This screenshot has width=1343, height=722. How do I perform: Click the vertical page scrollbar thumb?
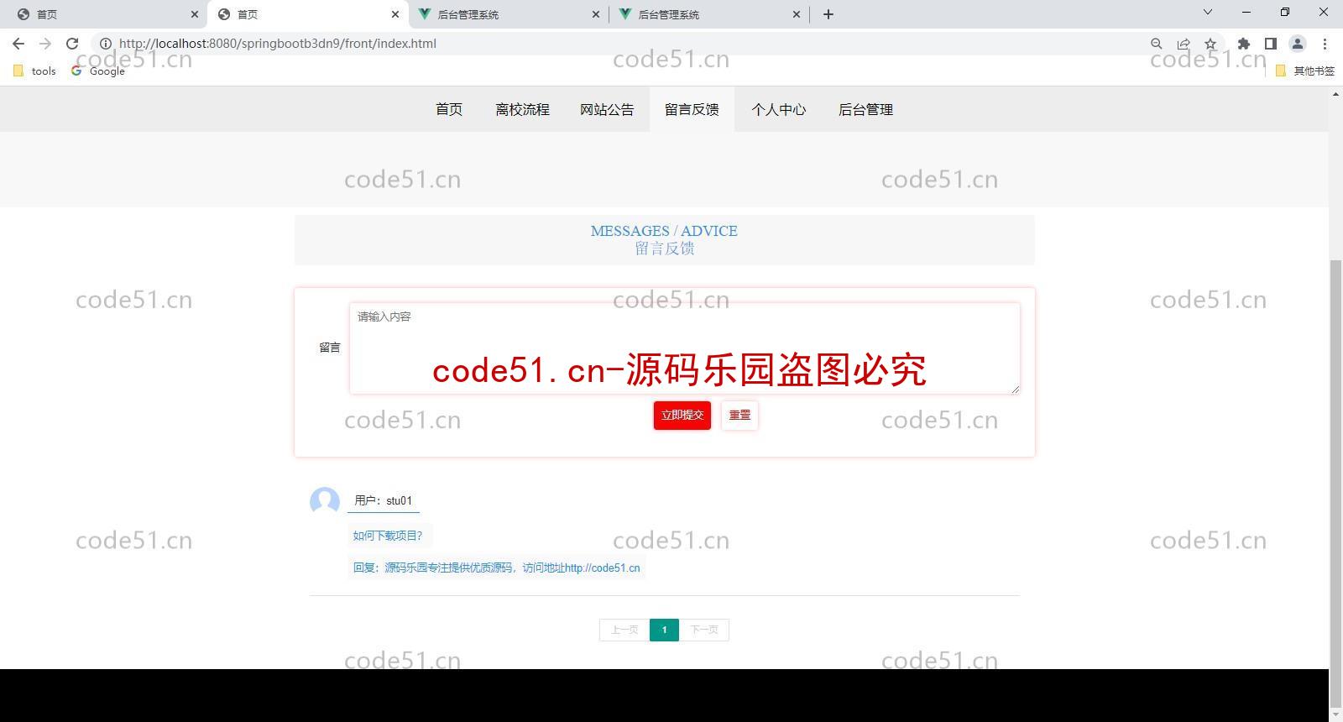[x=1335, y=484]
